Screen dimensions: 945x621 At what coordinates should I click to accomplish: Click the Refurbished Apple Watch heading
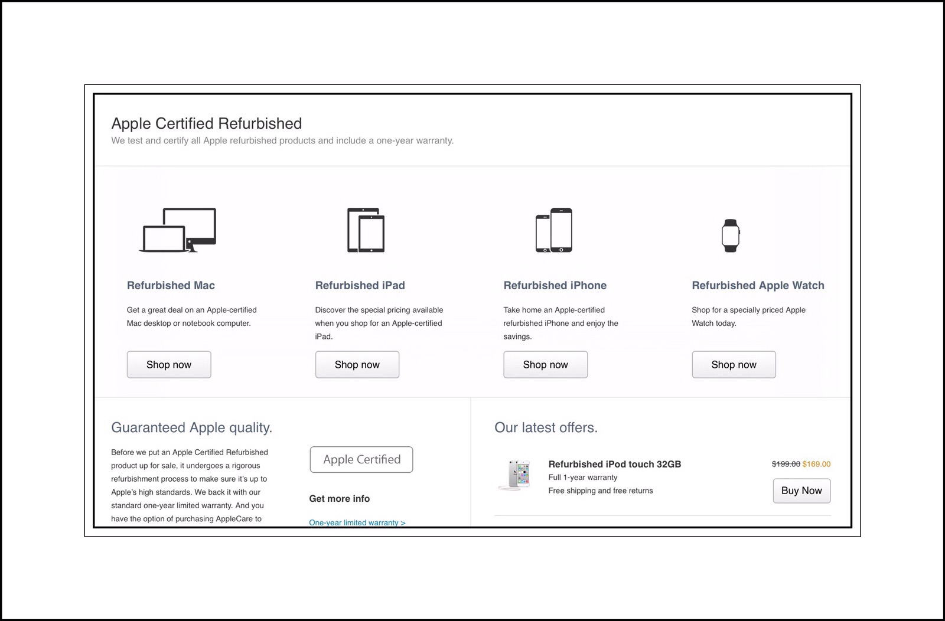tap(758, 285)
